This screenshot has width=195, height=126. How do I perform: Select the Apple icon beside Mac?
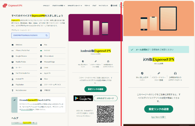coord(41,45)
